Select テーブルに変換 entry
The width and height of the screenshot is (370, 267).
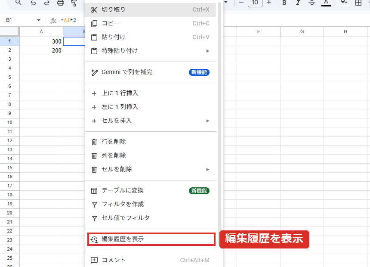pos(151,190)
